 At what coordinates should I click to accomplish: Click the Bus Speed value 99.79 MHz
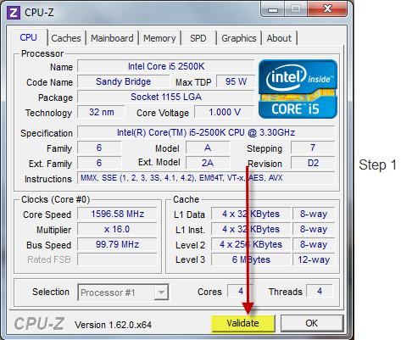(x=117, y=244)
